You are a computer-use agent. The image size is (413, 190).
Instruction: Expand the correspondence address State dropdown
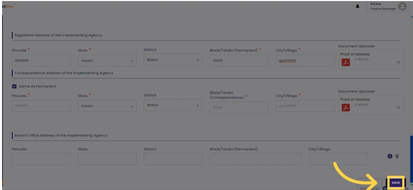[x=107, y=106]
